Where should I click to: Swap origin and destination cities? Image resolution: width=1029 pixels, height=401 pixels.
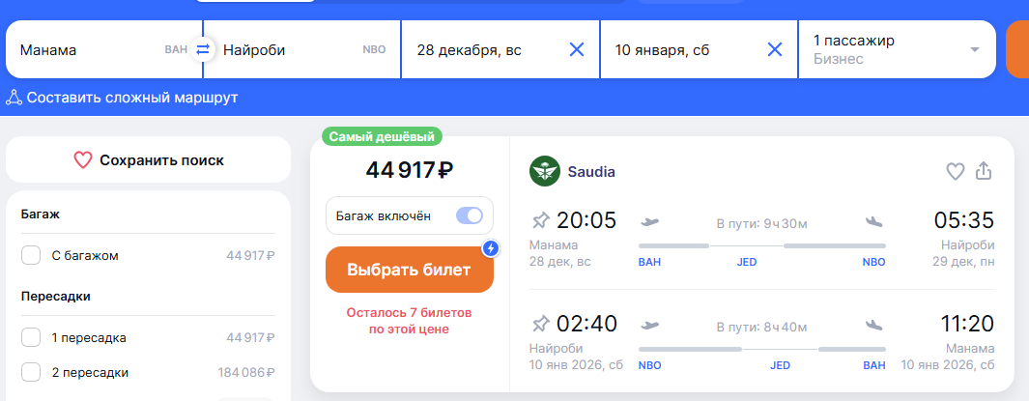203,49
